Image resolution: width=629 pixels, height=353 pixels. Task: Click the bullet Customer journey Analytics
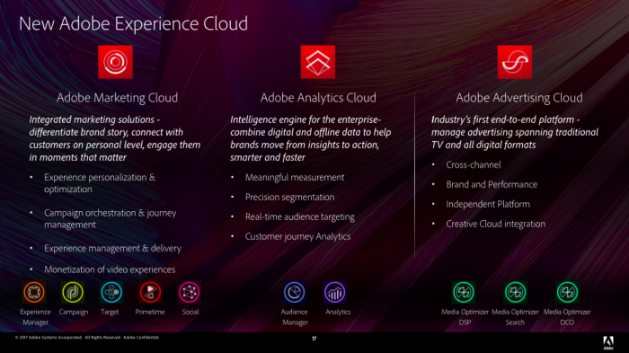[297, 236]
